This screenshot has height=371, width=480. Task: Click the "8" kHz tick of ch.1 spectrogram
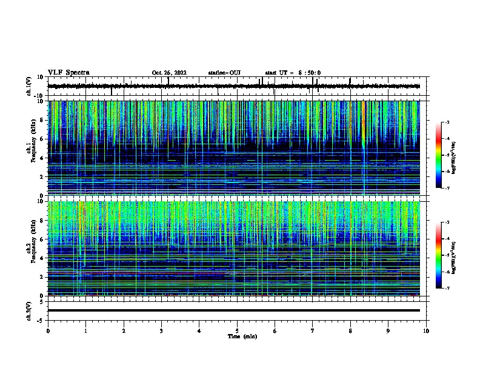[42, 120]
